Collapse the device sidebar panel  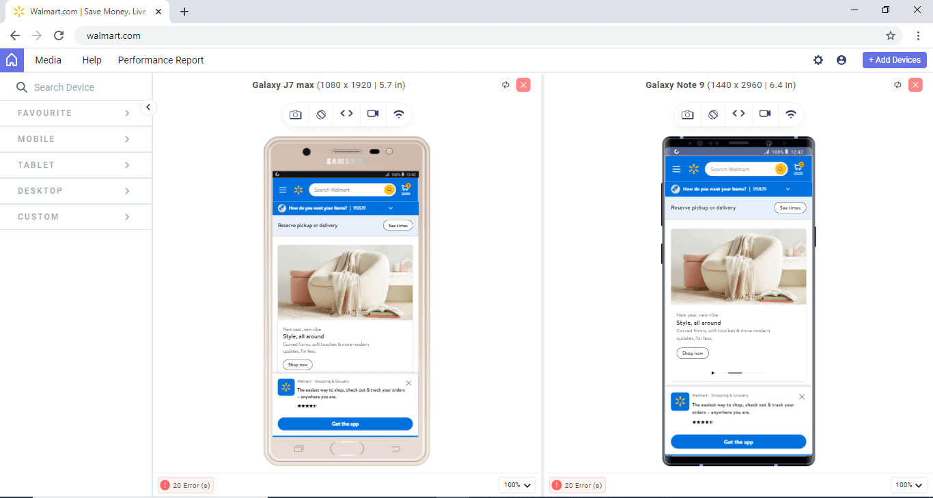148,107
